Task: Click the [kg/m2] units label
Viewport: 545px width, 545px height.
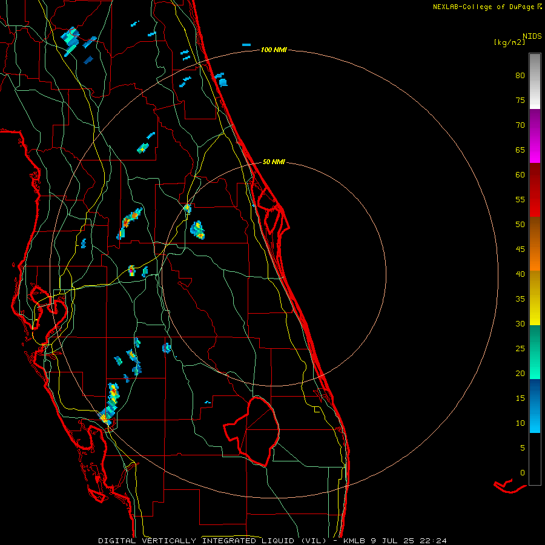Action: pyautogui.click(x=509, y=43)
